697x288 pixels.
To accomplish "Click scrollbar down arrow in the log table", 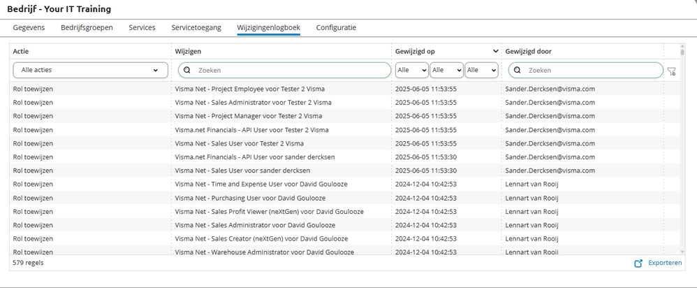I will coord(682,251).
